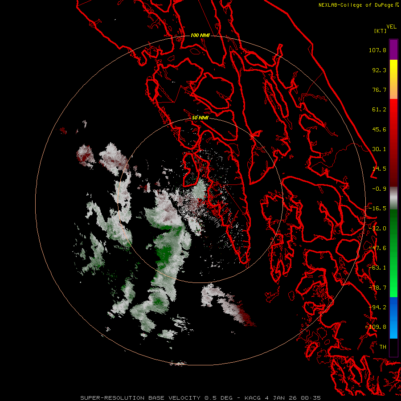Image resolution: width=401 pixels, height=401 pixels.
Task: Click the 107.8 velocity scale value
Action: pyautogui.click(x=377, y=50)
